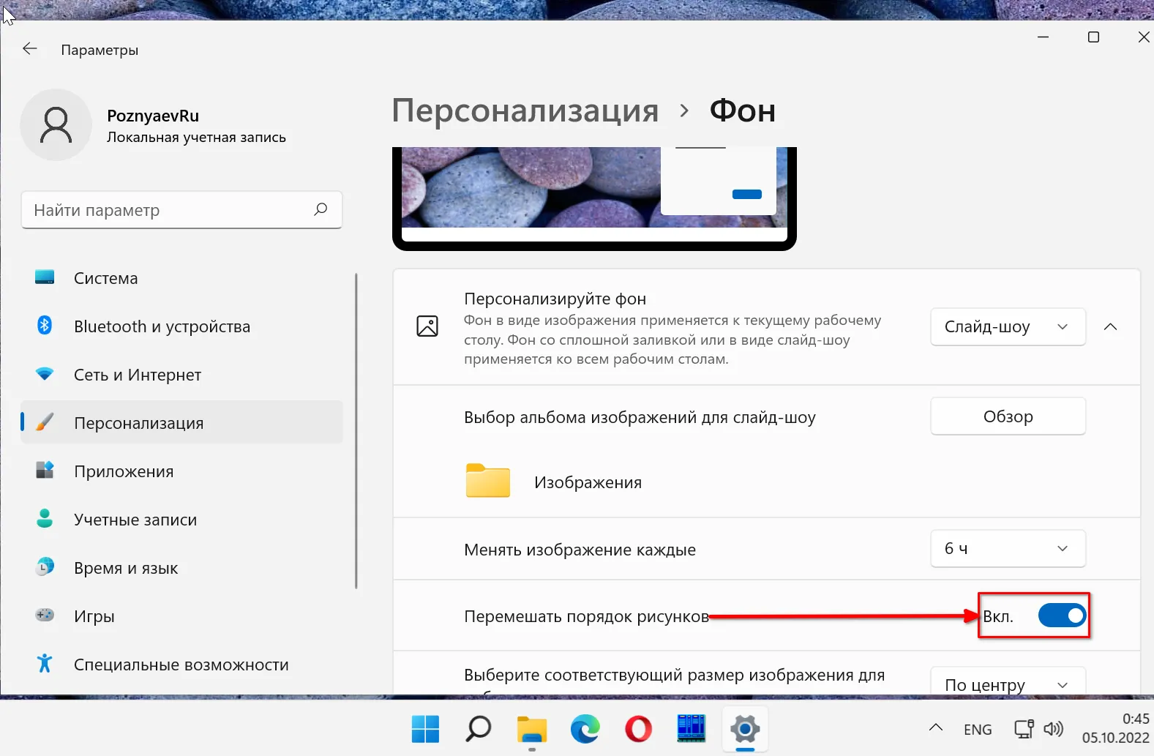Click the back arrow in Settings header
1154x756 pixels.
click(30, 49)
